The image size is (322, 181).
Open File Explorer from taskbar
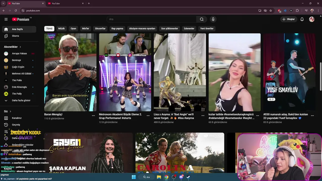click(159, 177)
